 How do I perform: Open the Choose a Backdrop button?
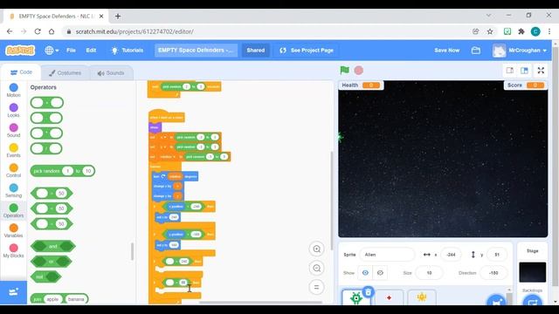coord(532,302)
